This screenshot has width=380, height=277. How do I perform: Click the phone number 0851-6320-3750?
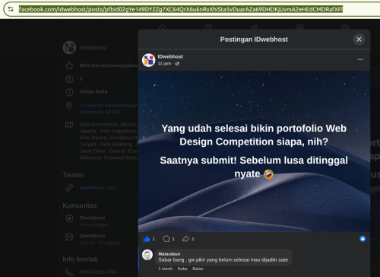pos(98,272)
